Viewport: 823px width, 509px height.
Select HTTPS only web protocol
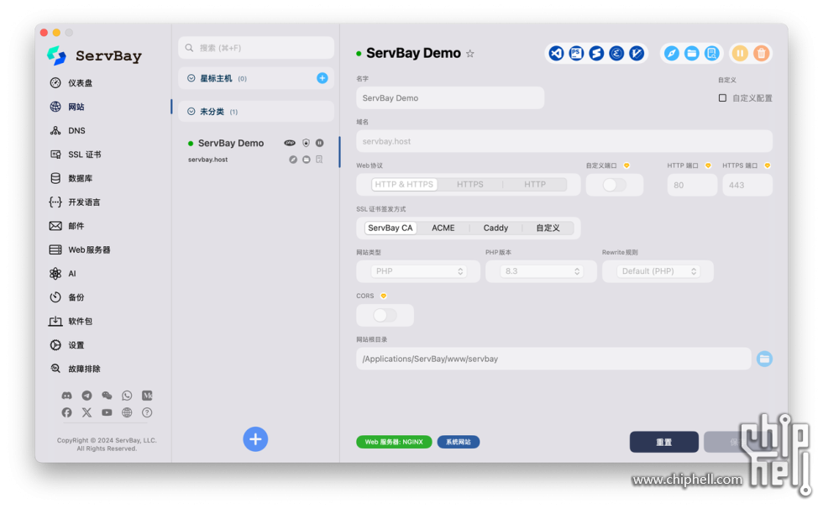point(469,184)
